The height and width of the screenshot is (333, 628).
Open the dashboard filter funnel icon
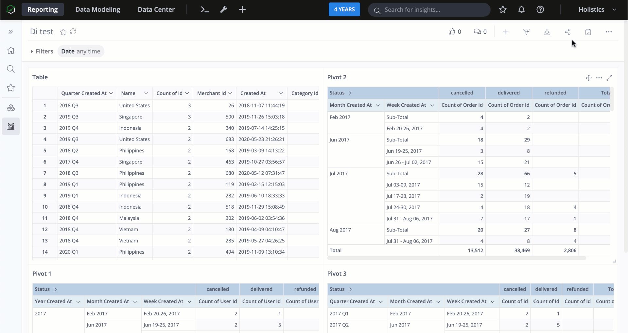tap(526, 32)
